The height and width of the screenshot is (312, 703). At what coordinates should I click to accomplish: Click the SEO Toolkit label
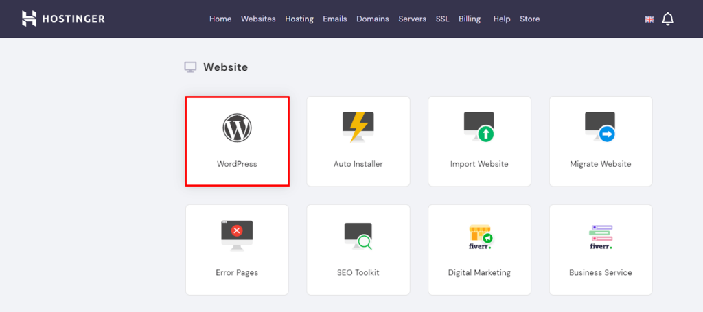(358, 273)
